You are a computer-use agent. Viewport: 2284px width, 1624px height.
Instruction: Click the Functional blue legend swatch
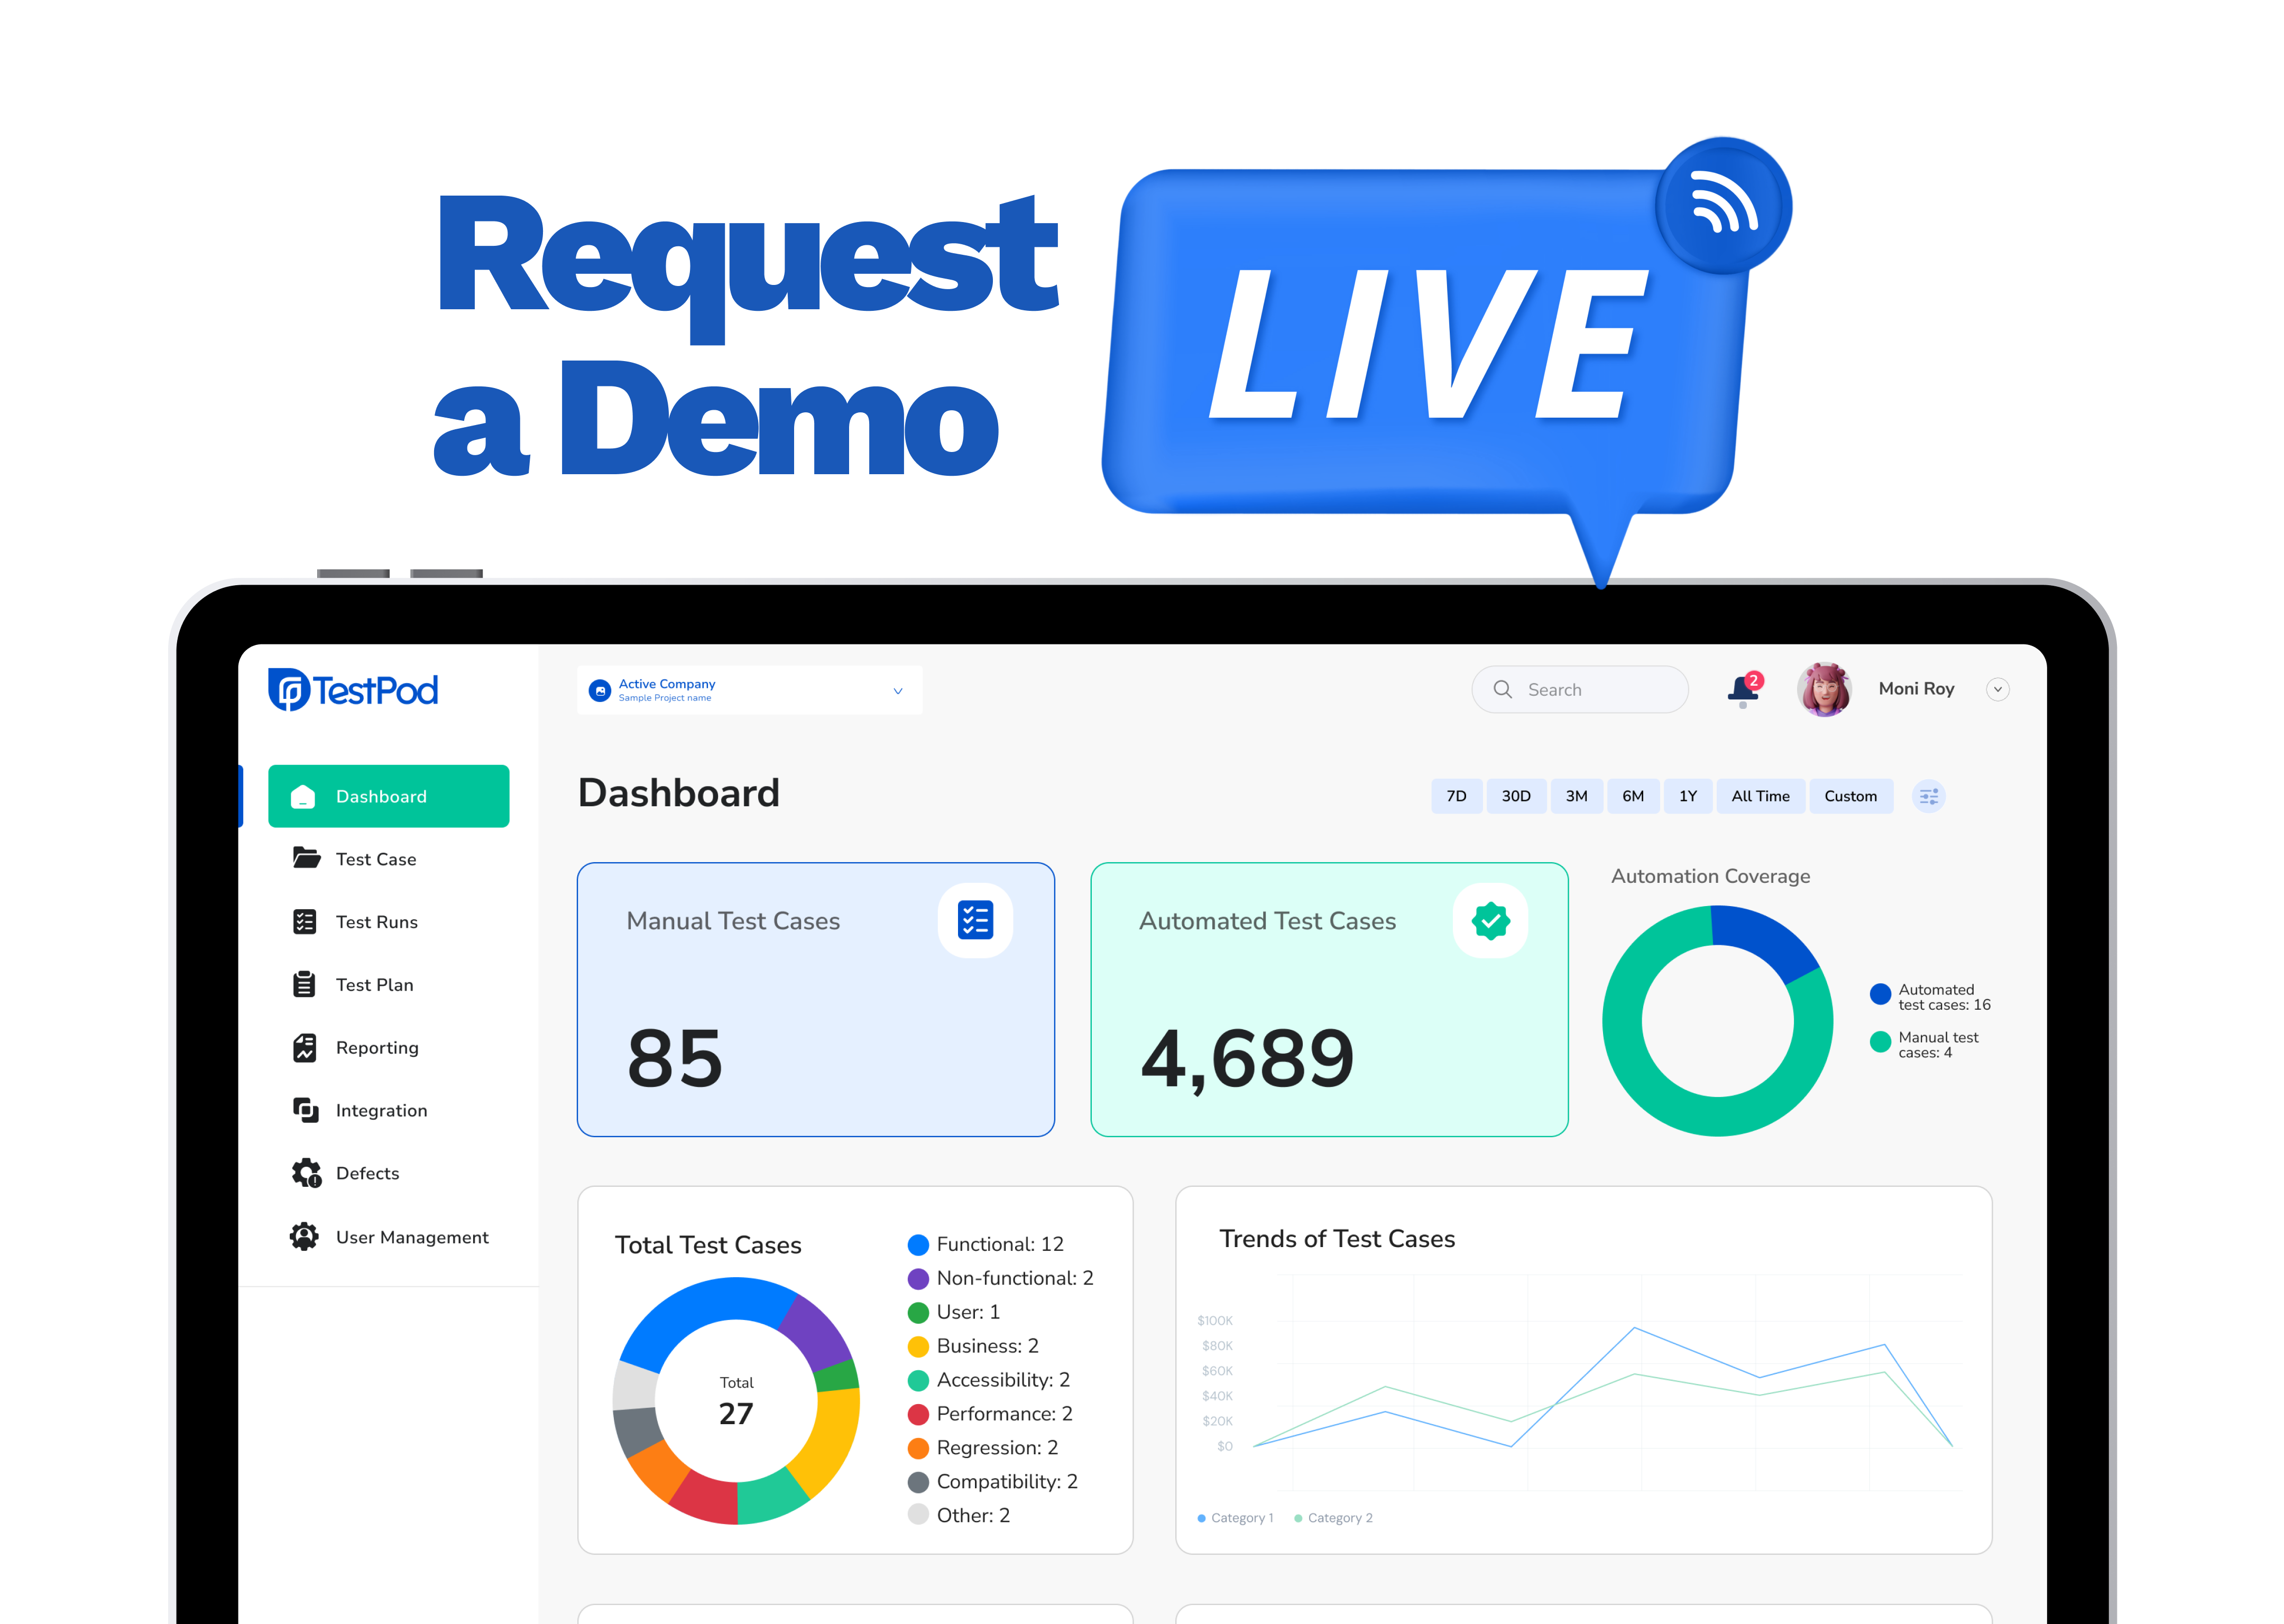(x=917, y=1245)
